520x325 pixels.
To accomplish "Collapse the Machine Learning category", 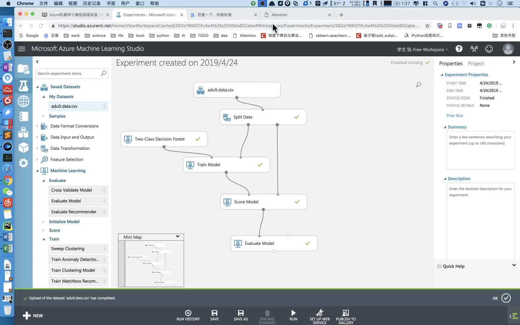I will 37,171.
